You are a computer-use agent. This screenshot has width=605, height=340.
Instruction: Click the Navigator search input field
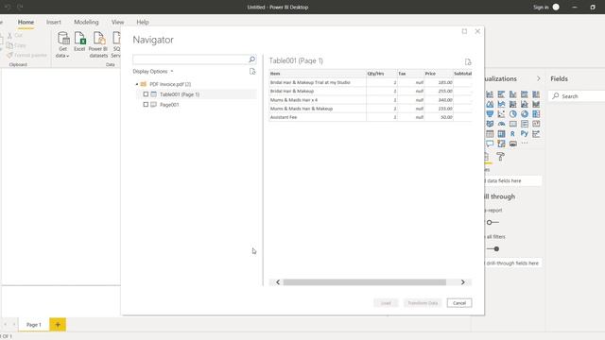(190, 59)
